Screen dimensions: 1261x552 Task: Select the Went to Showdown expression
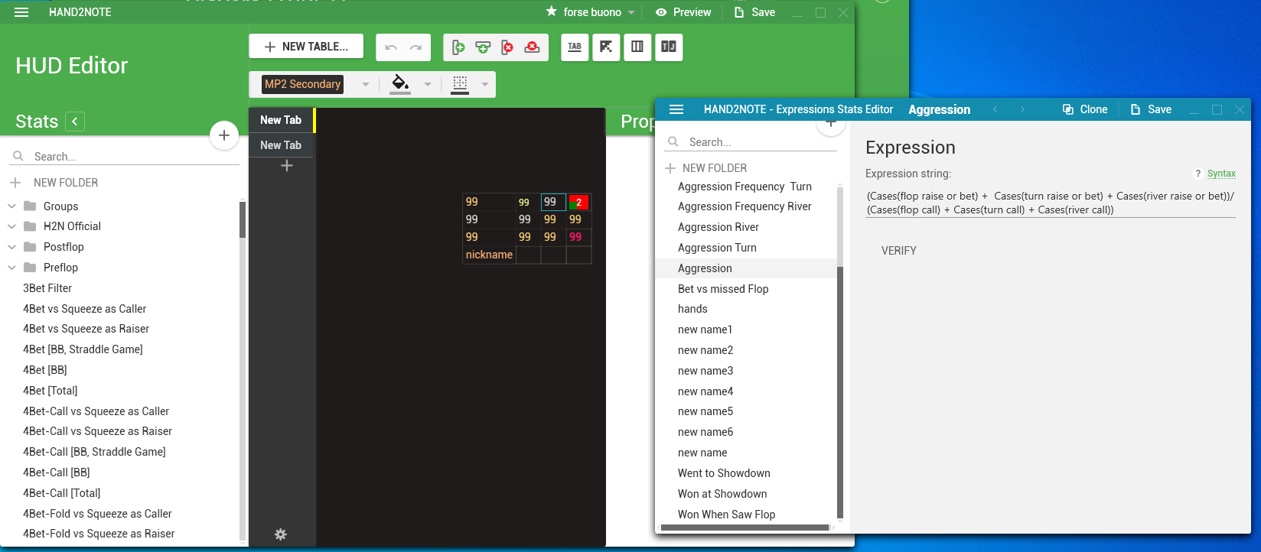[x=724, y=473]
